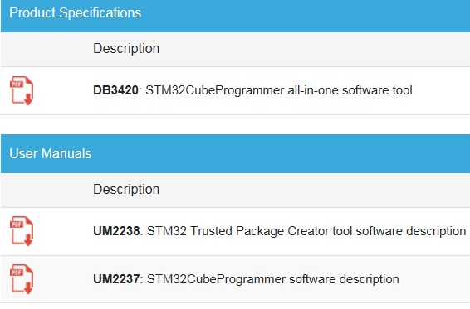Click the PDF badge on UM2237 icon
The height and width of the screenshot is (309, 470).
click(x=17, y=273)
